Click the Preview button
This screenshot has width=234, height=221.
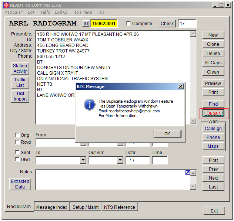[x=213, y=84]
